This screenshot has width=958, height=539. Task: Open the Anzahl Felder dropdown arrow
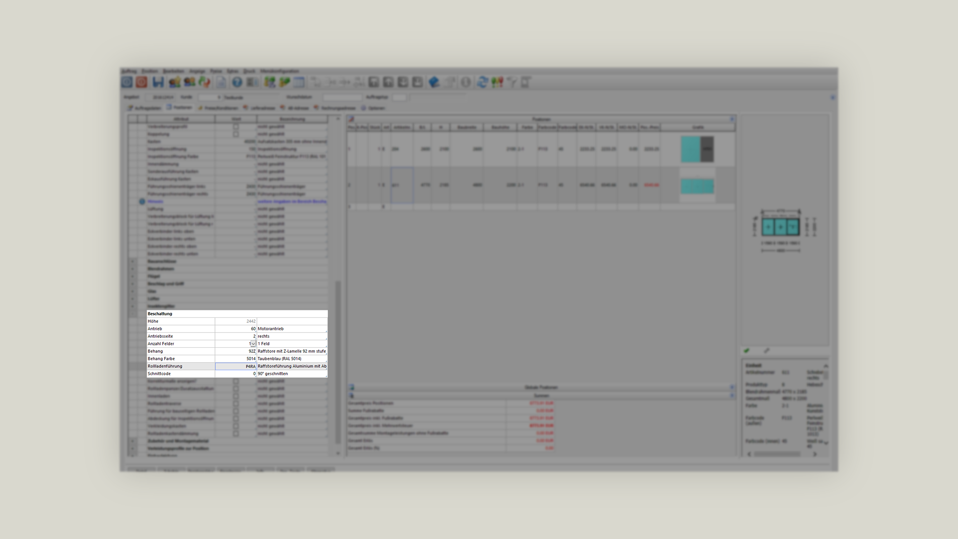pyautogui.click(x=253, y=344)
